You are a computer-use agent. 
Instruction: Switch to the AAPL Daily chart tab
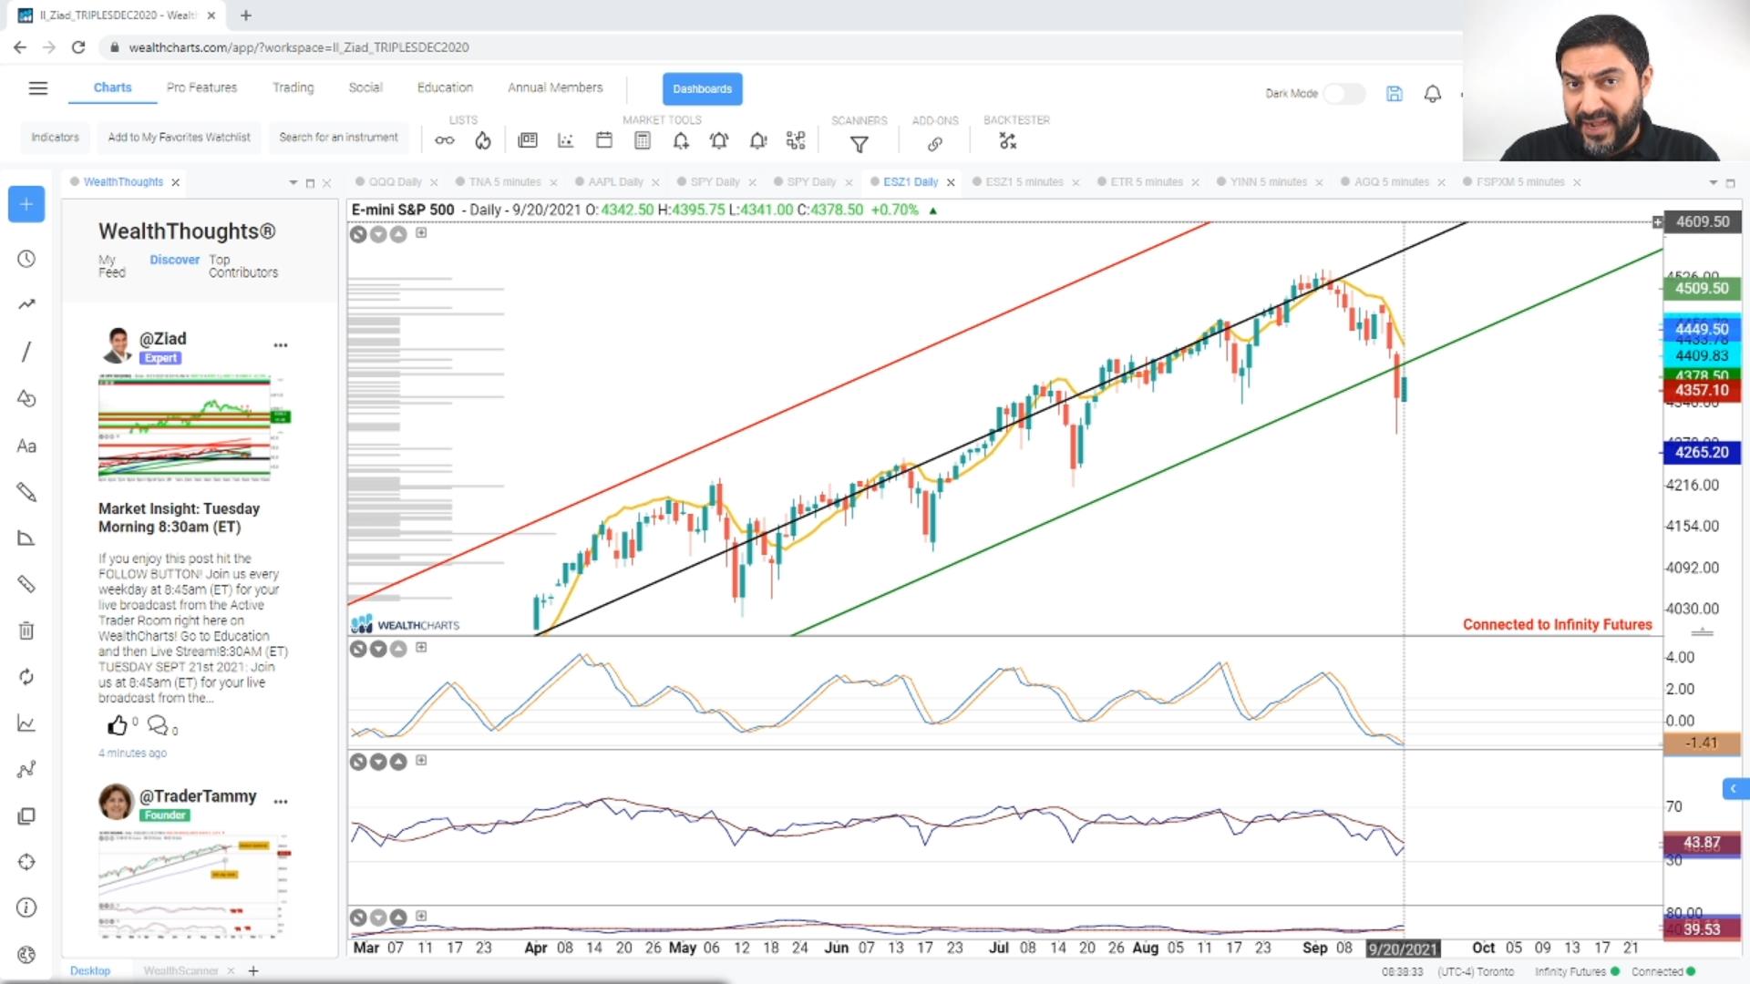615,182
